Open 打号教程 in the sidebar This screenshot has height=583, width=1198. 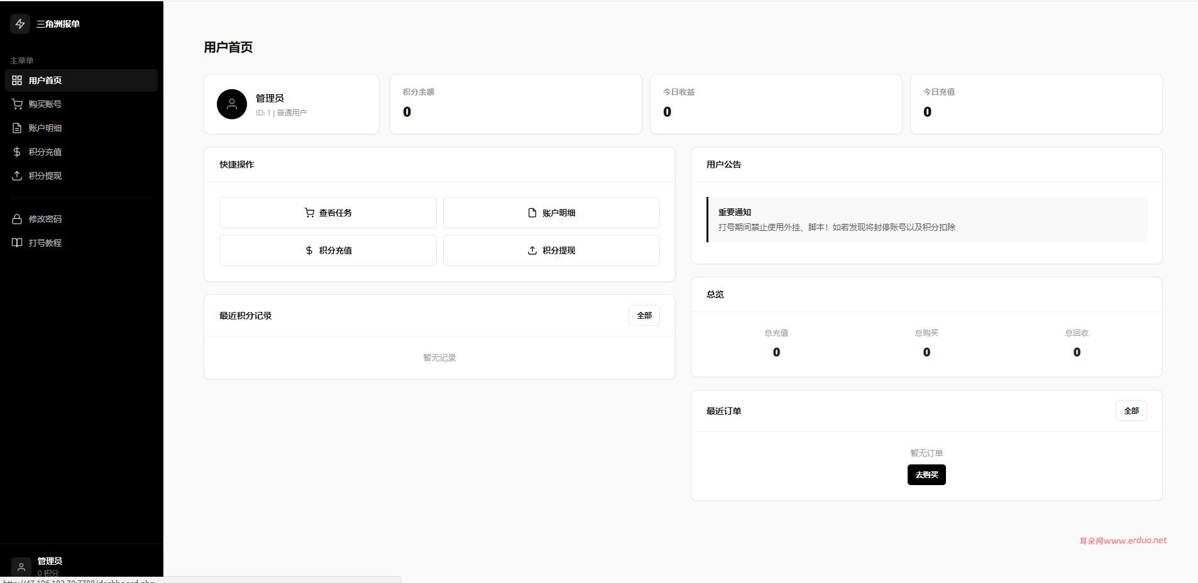pos(81,243)
